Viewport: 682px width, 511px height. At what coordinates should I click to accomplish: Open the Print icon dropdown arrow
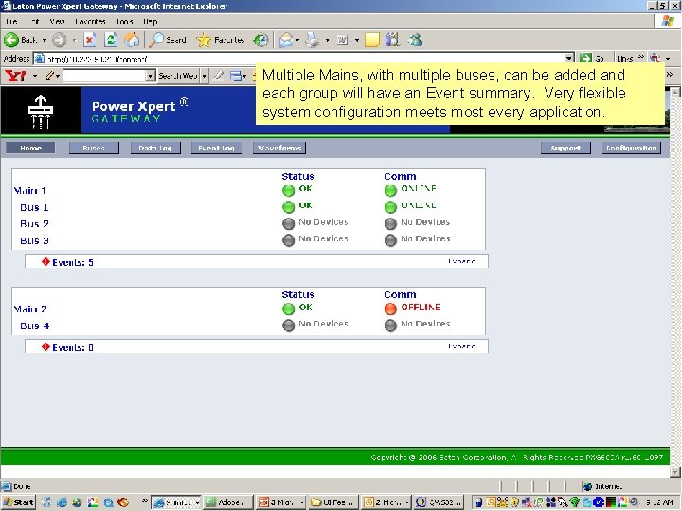pos(327,41)
